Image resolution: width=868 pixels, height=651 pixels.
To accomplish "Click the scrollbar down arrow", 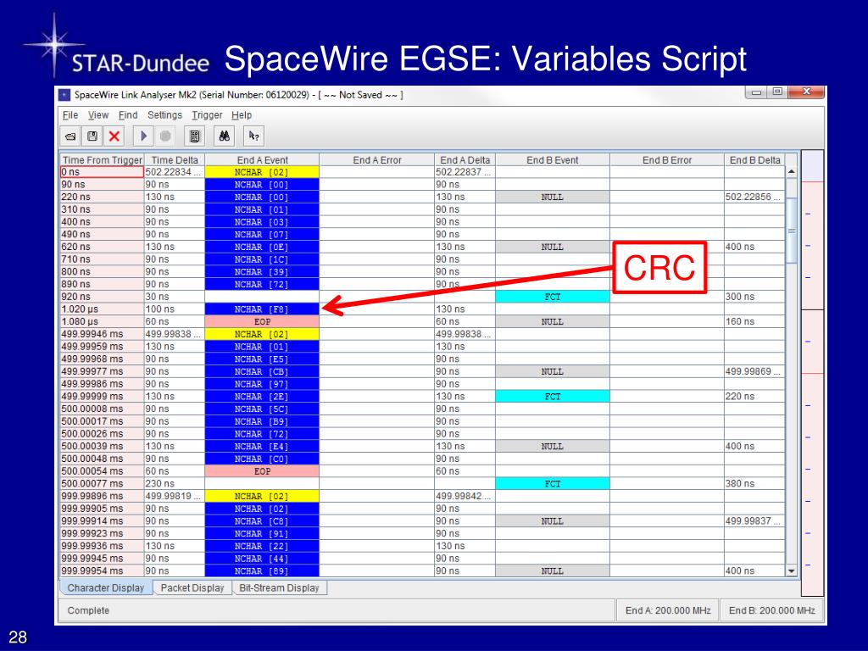I will pyautogui.click(x=792, y=570).
